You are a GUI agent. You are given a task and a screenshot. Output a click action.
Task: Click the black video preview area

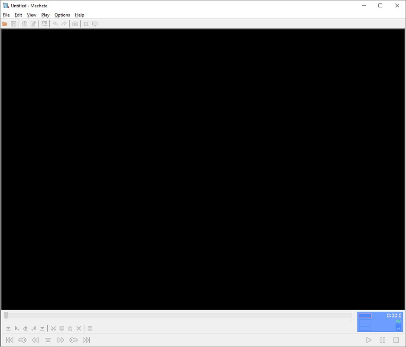[203, 170]
